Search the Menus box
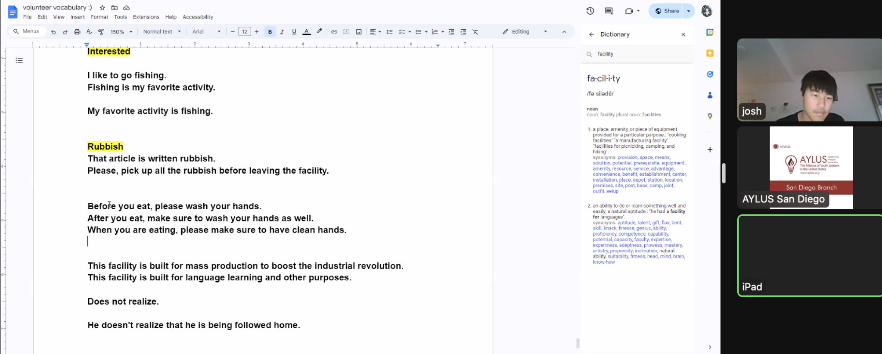This screenshot has width=882, height=354. click(27, 31)
